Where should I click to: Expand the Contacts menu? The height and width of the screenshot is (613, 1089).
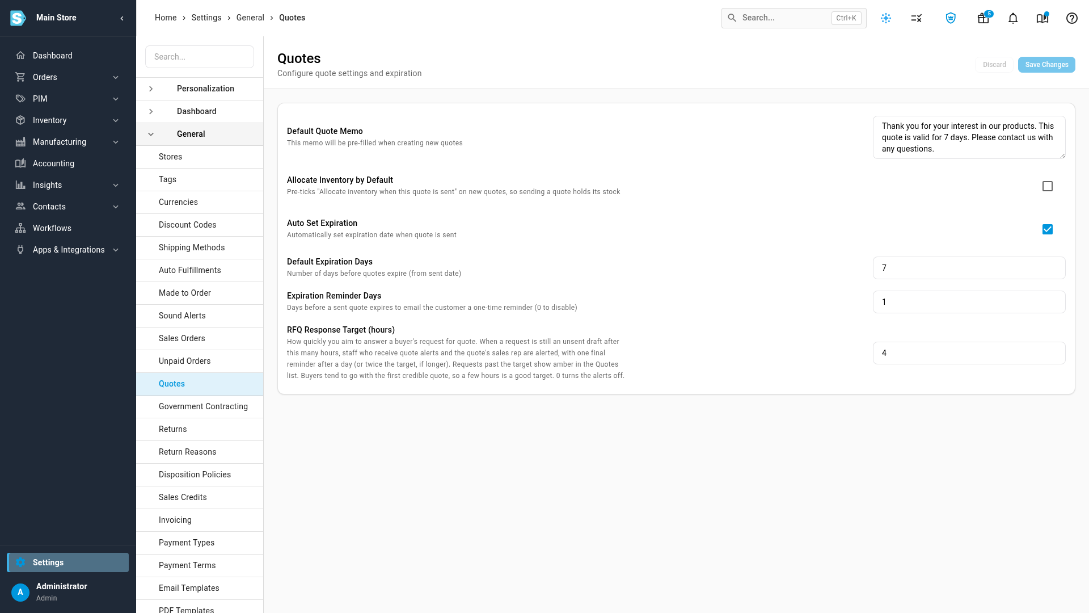(x=68, y=207)
